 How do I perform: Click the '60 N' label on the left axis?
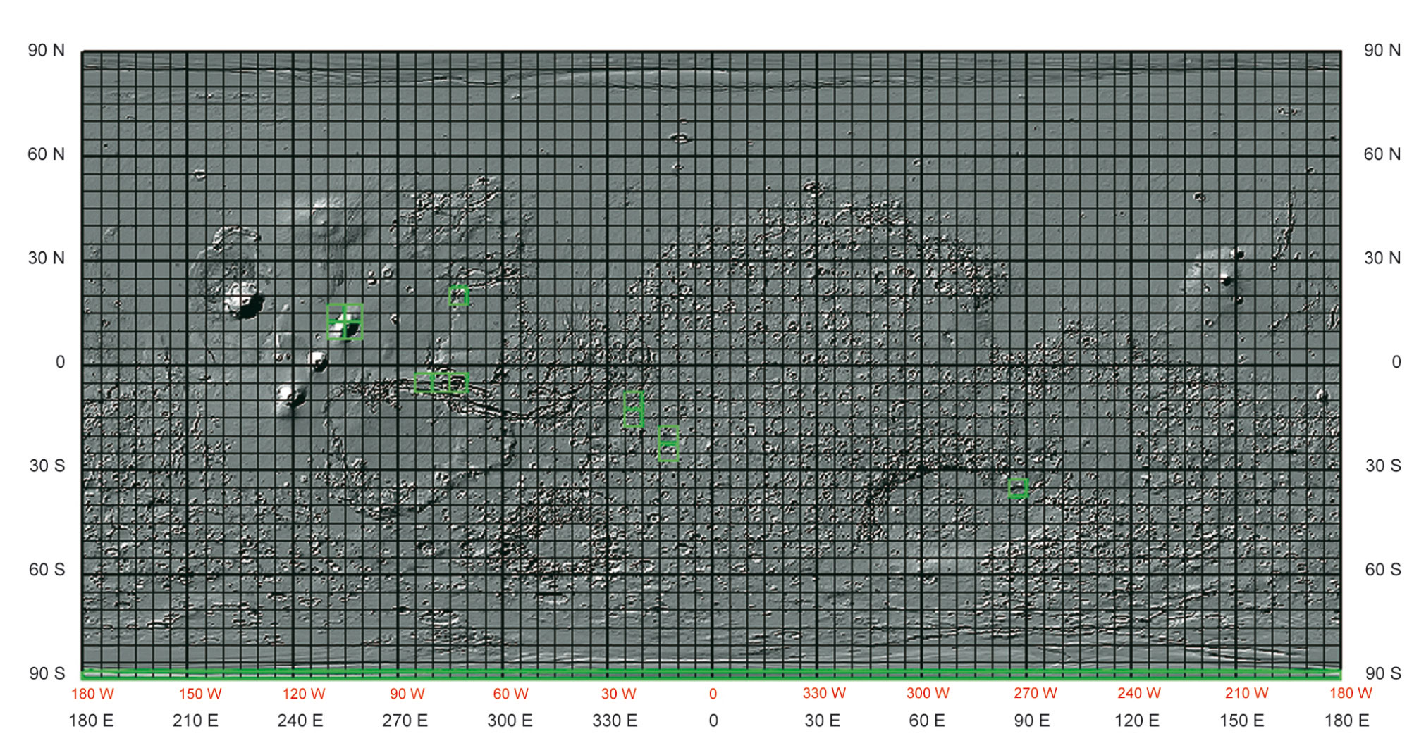46,154
